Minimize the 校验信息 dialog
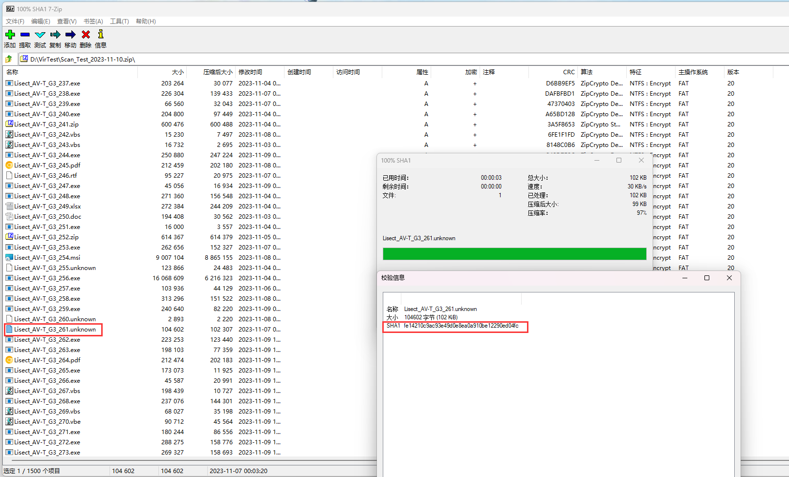This screenshot has height=477, width=789. [x=685, y=278]
